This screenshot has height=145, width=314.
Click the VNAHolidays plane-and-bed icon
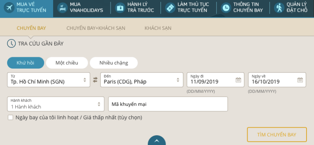(x=62, y=8)
